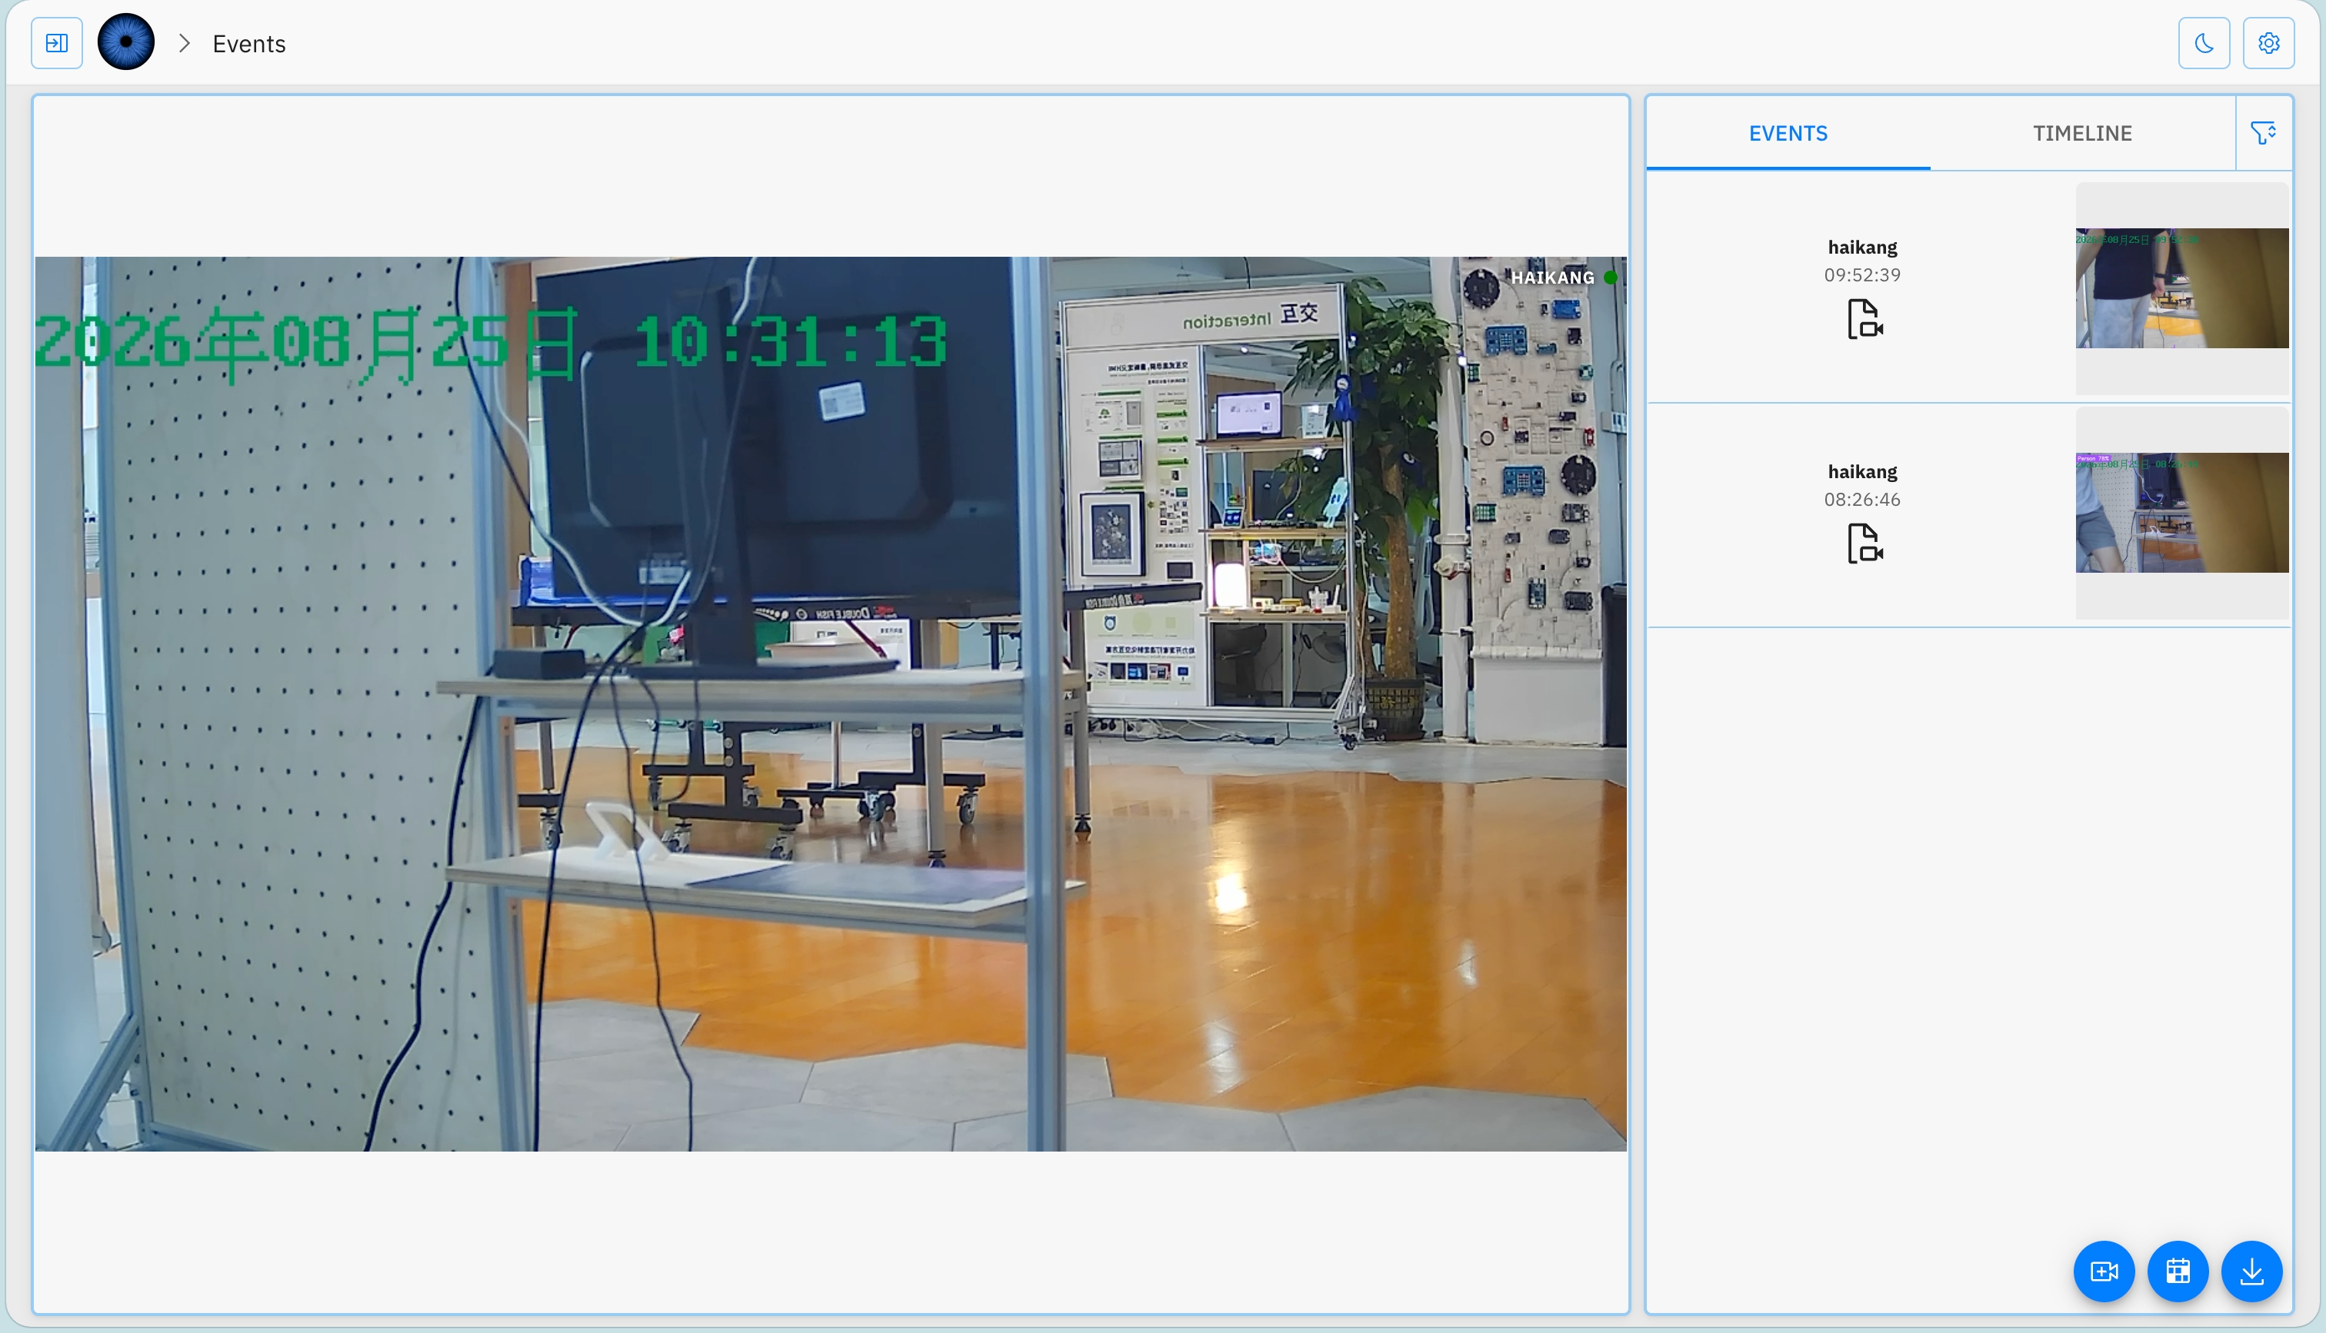Image resolution: width=2326 pixels, height=1333 pixels.
Task: Expand the breadcrumb chevron arrow
Action: [184, 43]
